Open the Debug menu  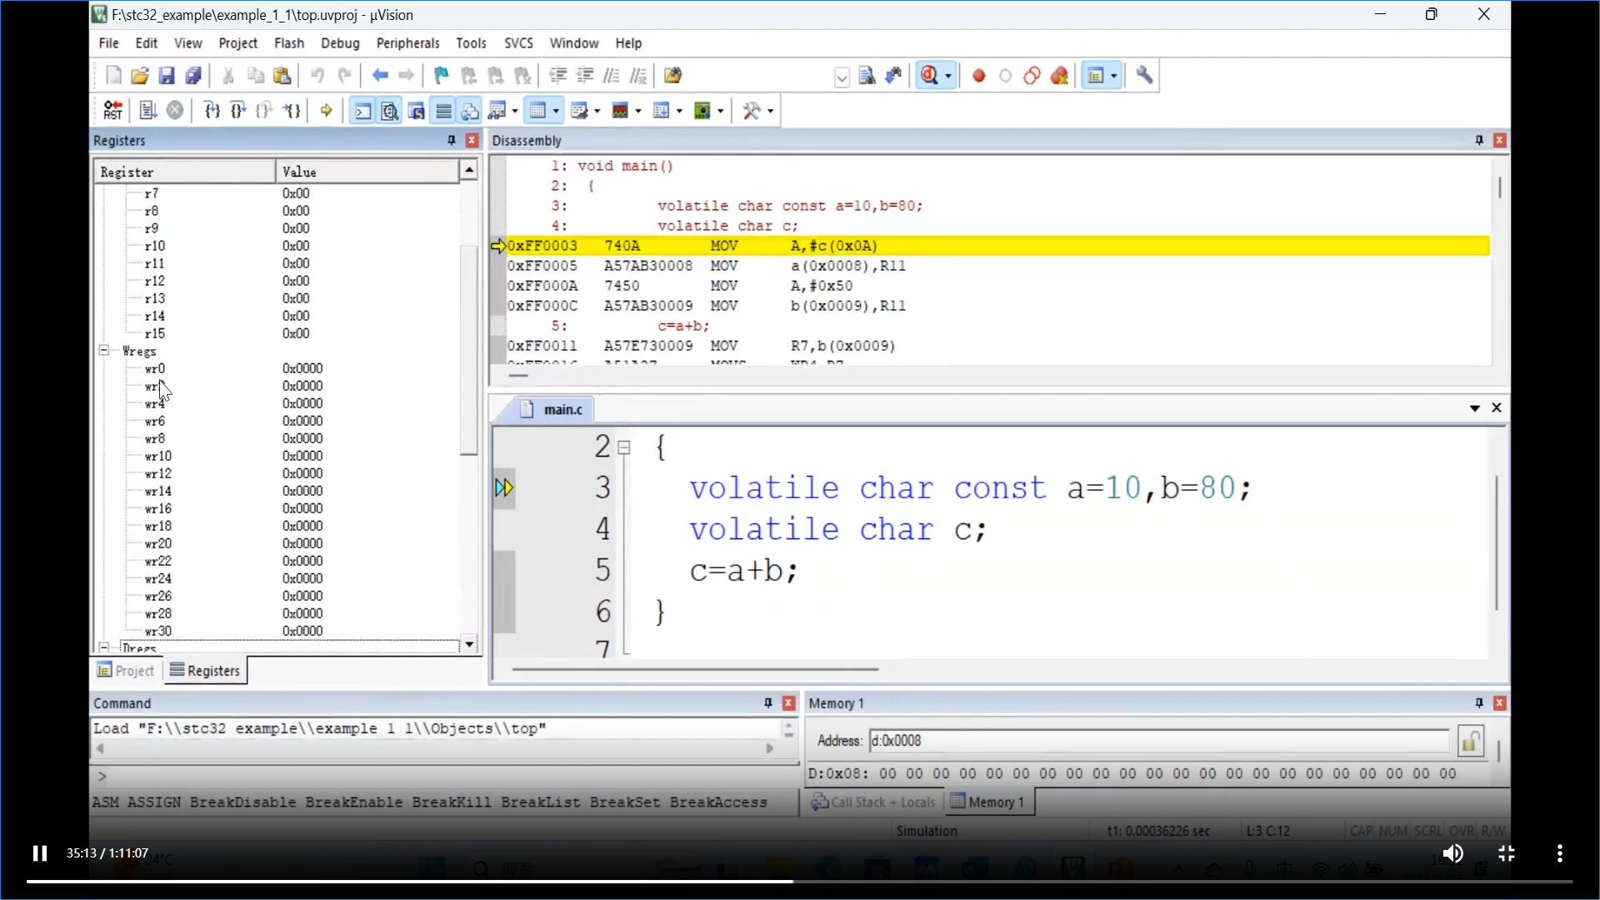click(x=340, y=43)
